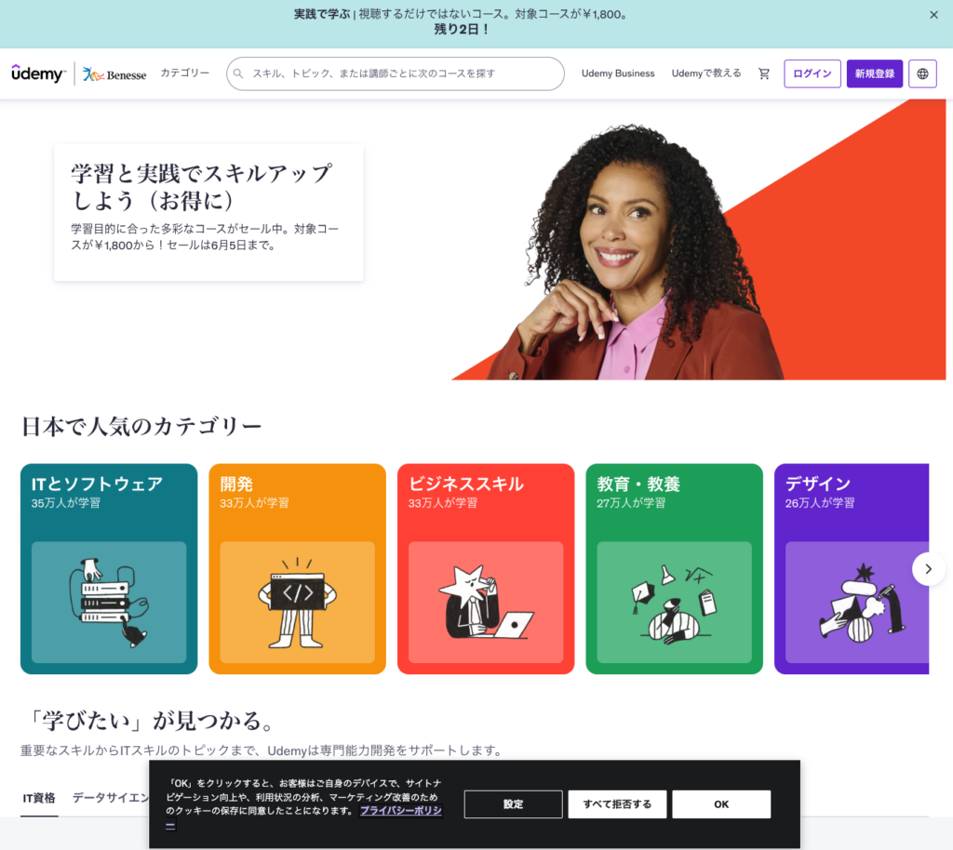Click the ログイン button
The height and width of the screenshot is (850, 953).
[x=812, y=73]
